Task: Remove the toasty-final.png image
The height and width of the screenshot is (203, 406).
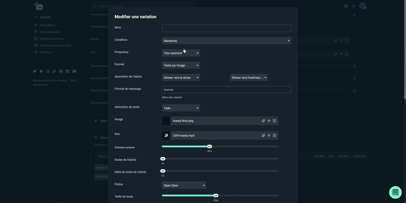Action: [269, 121]
